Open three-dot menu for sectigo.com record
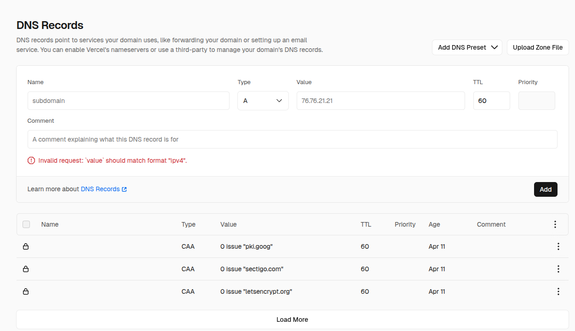The width and height of the screenshot is (575, 331). [x=558, y=269]
